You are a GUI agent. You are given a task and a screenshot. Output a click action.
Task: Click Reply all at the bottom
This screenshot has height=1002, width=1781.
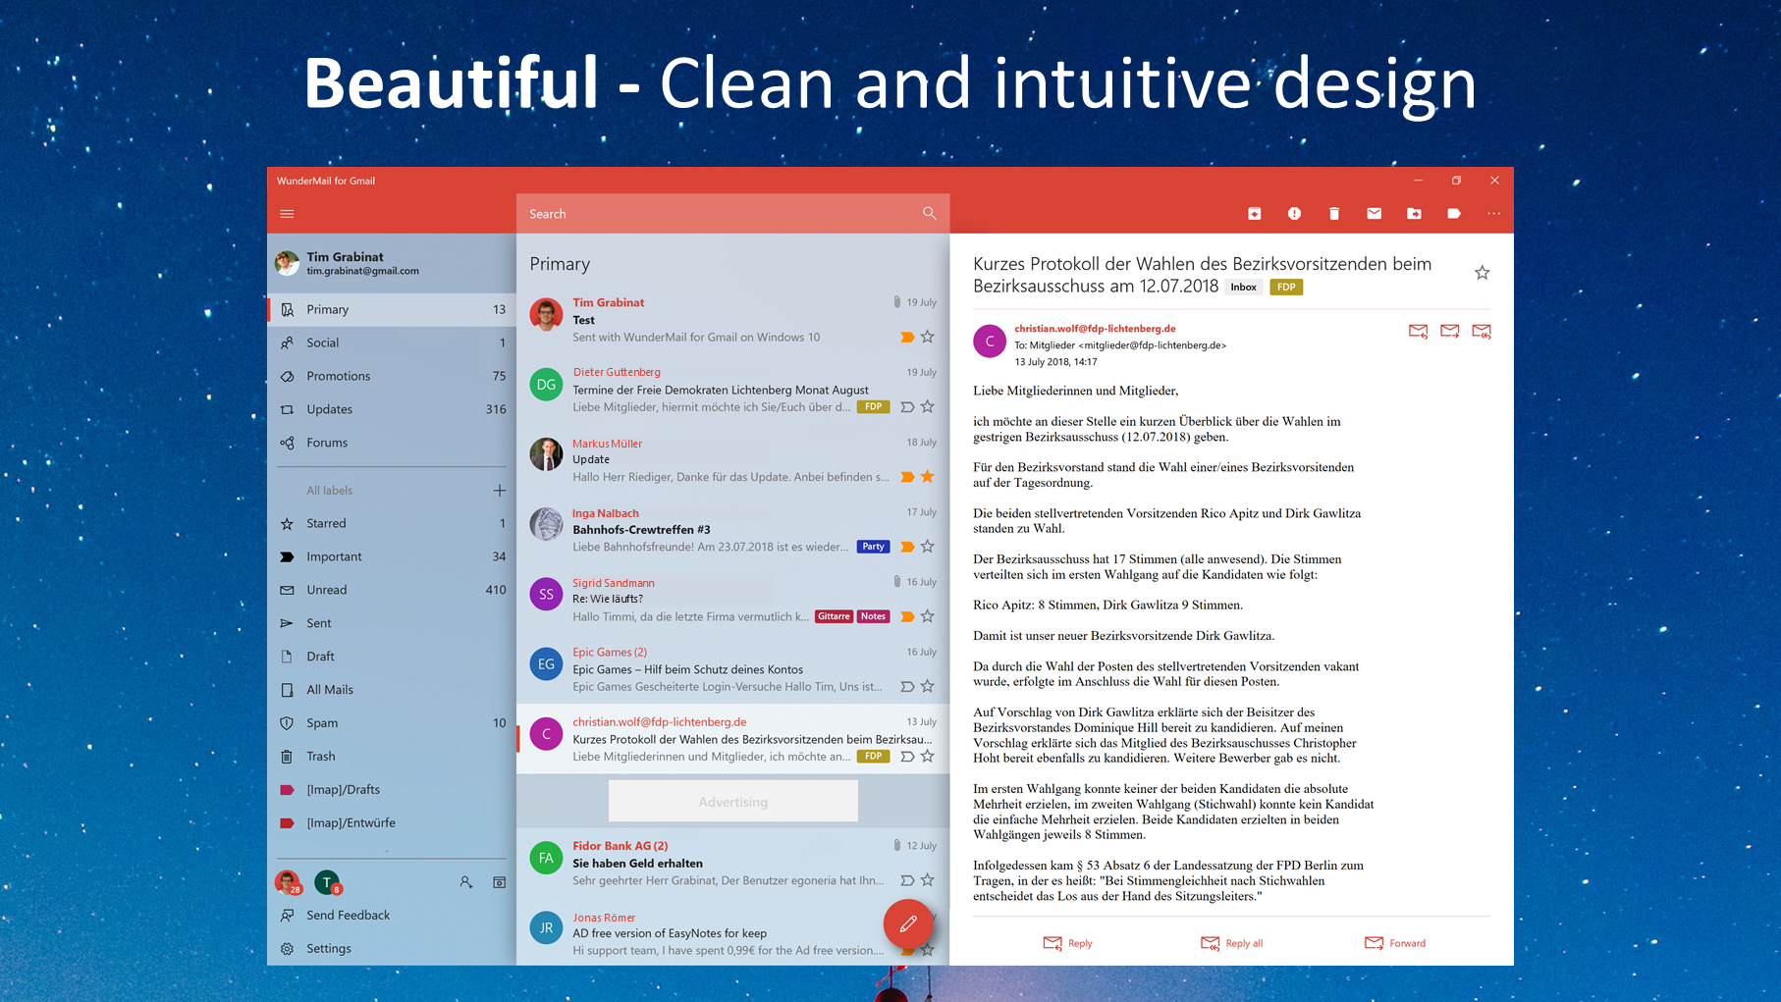[x=1232, y=943]
